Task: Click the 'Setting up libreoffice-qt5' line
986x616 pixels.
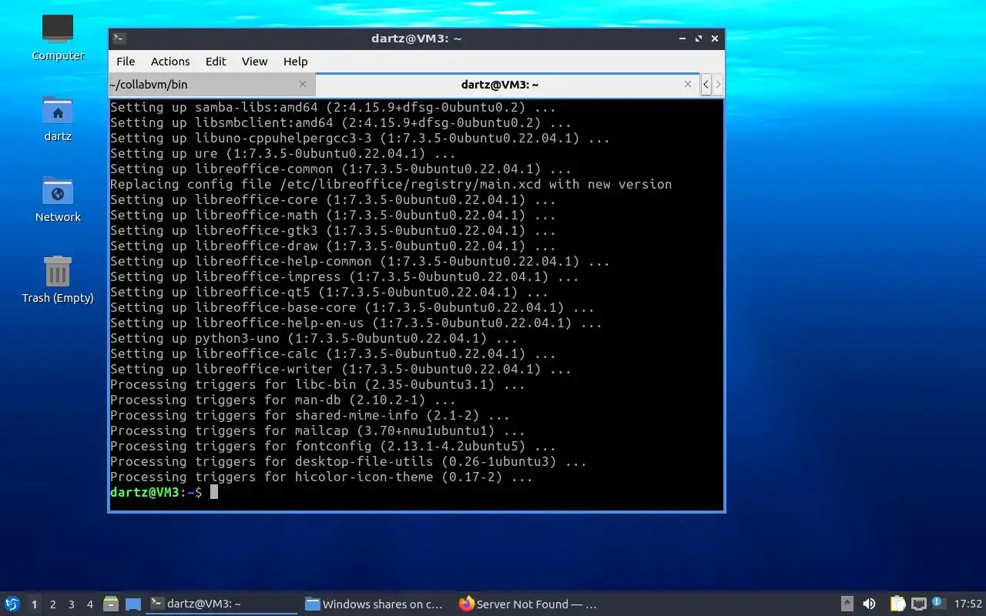Action: point(329,292)
